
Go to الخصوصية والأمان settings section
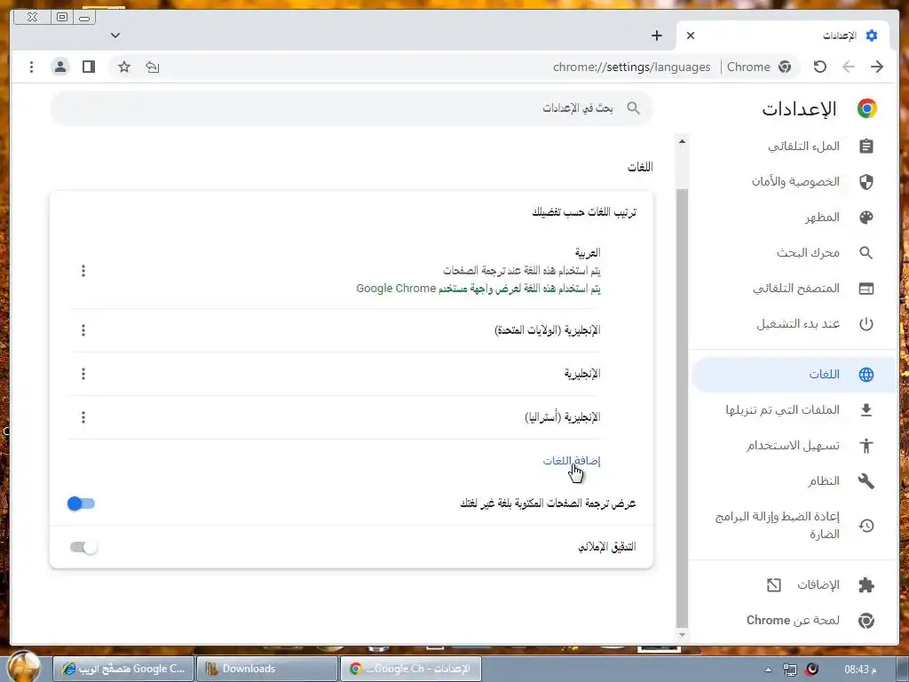click(x=795, y=182)
